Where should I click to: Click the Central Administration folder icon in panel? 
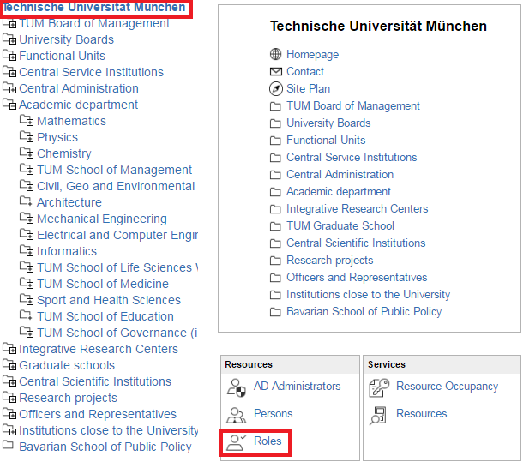[275, 175]
